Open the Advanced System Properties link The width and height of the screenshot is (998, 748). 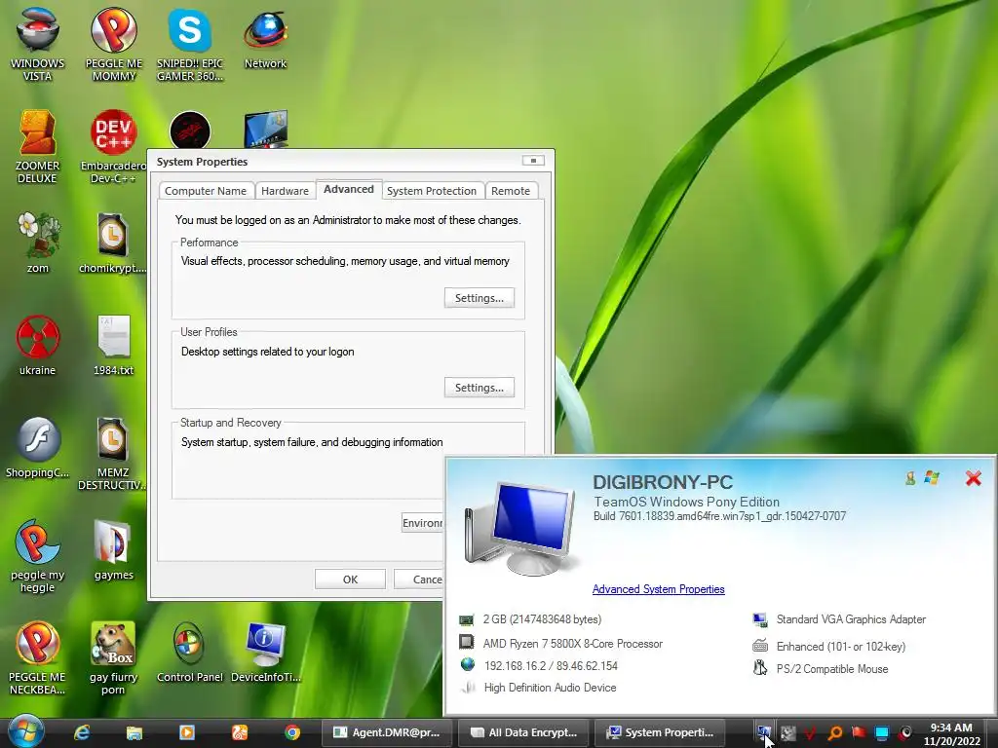[658, 589]
